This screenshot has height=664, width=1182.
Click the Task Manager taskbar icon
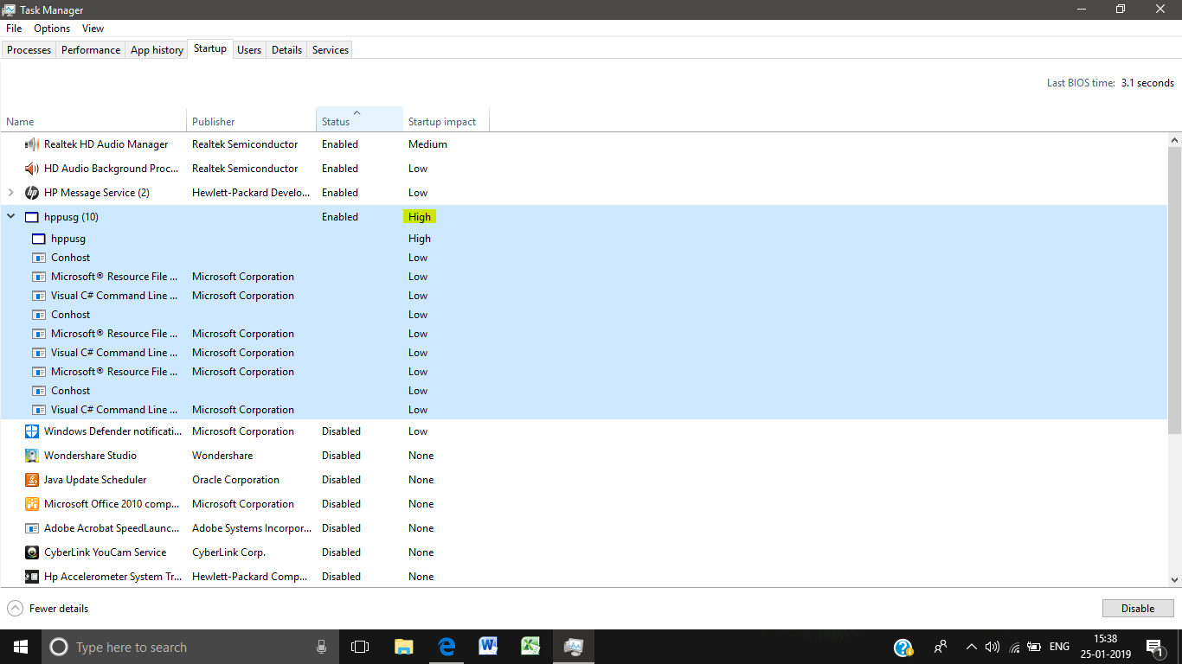point(573,647)
